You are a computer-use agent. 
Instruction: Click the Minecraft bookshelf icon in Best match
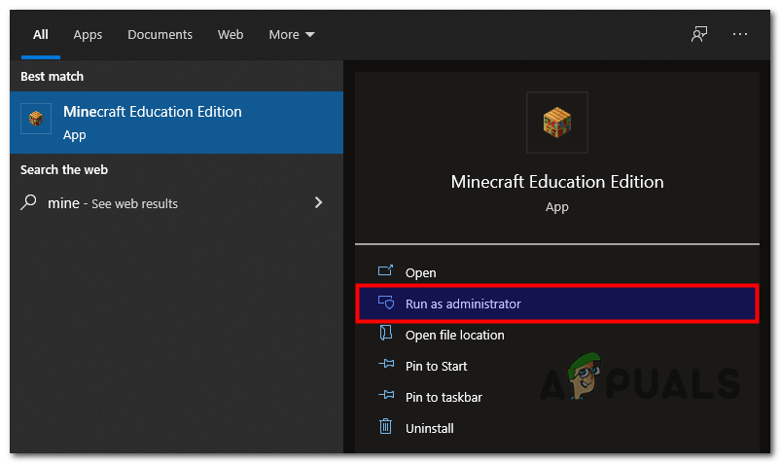pyautogui.click(x=35, y=119)
